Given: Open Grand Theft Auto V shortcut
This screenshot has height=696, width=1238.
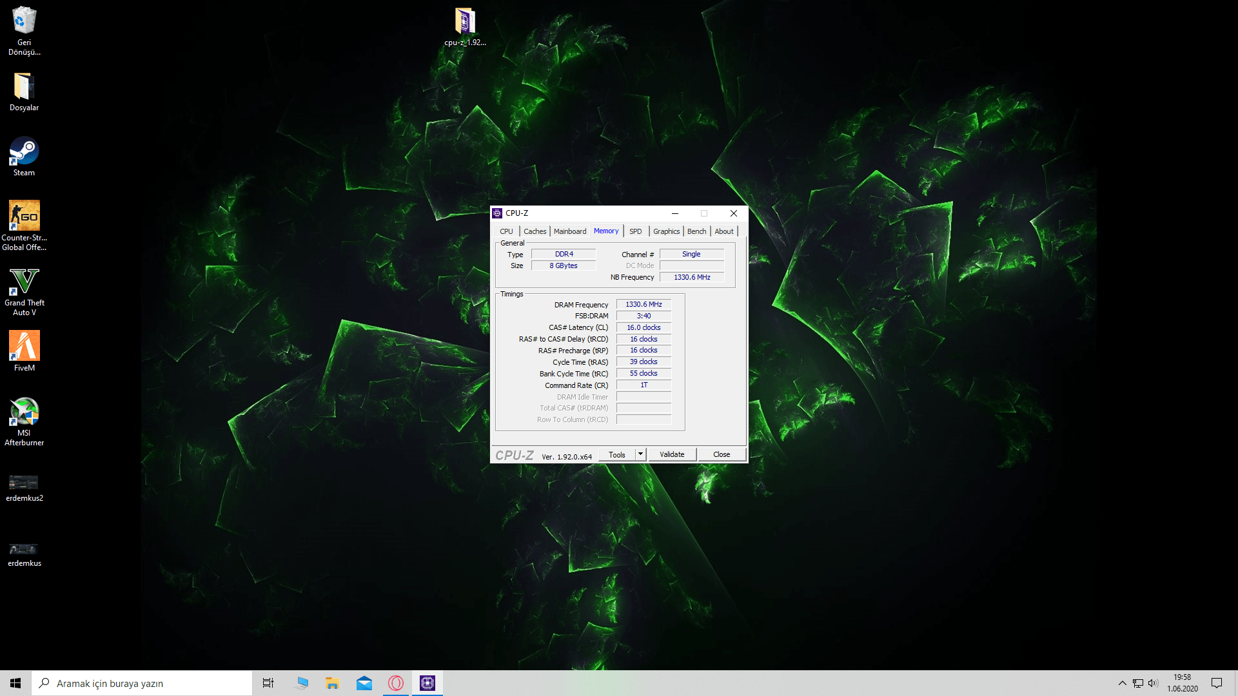Looking at the screenshot, I should [24, 289].
